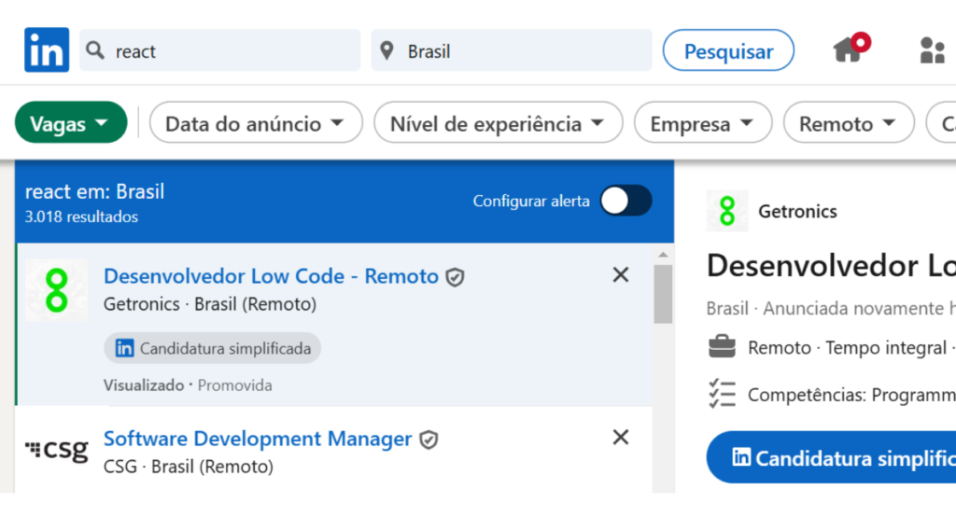Click the Getronics logo in job details pane
Viewport: 956px width, 531px height.
tap(727, 211)
